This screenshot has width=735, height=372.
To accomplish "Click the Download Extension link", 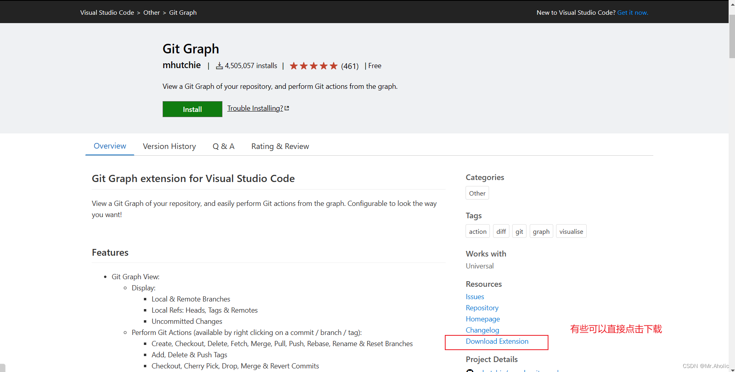I will tap(497, 341).
